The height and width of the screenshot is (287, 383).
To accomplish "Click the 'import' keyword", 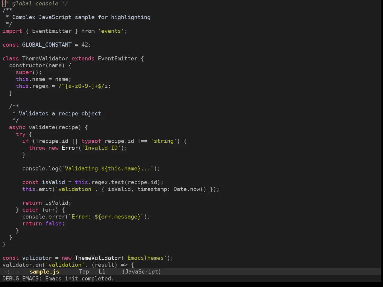I will 12,31.
